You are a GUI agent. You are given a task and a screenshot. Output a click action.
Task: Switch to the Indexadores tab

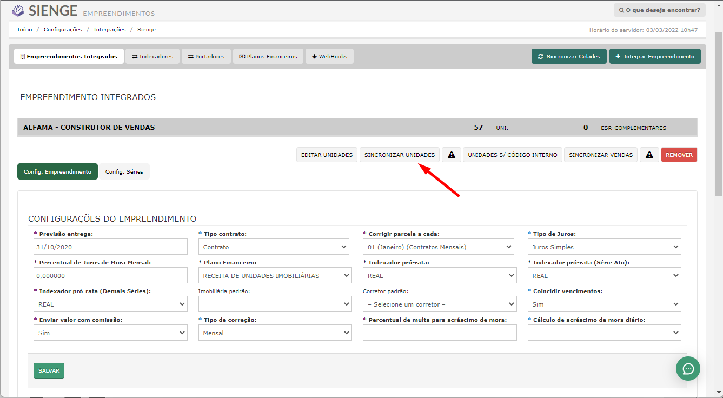[152, 56]
